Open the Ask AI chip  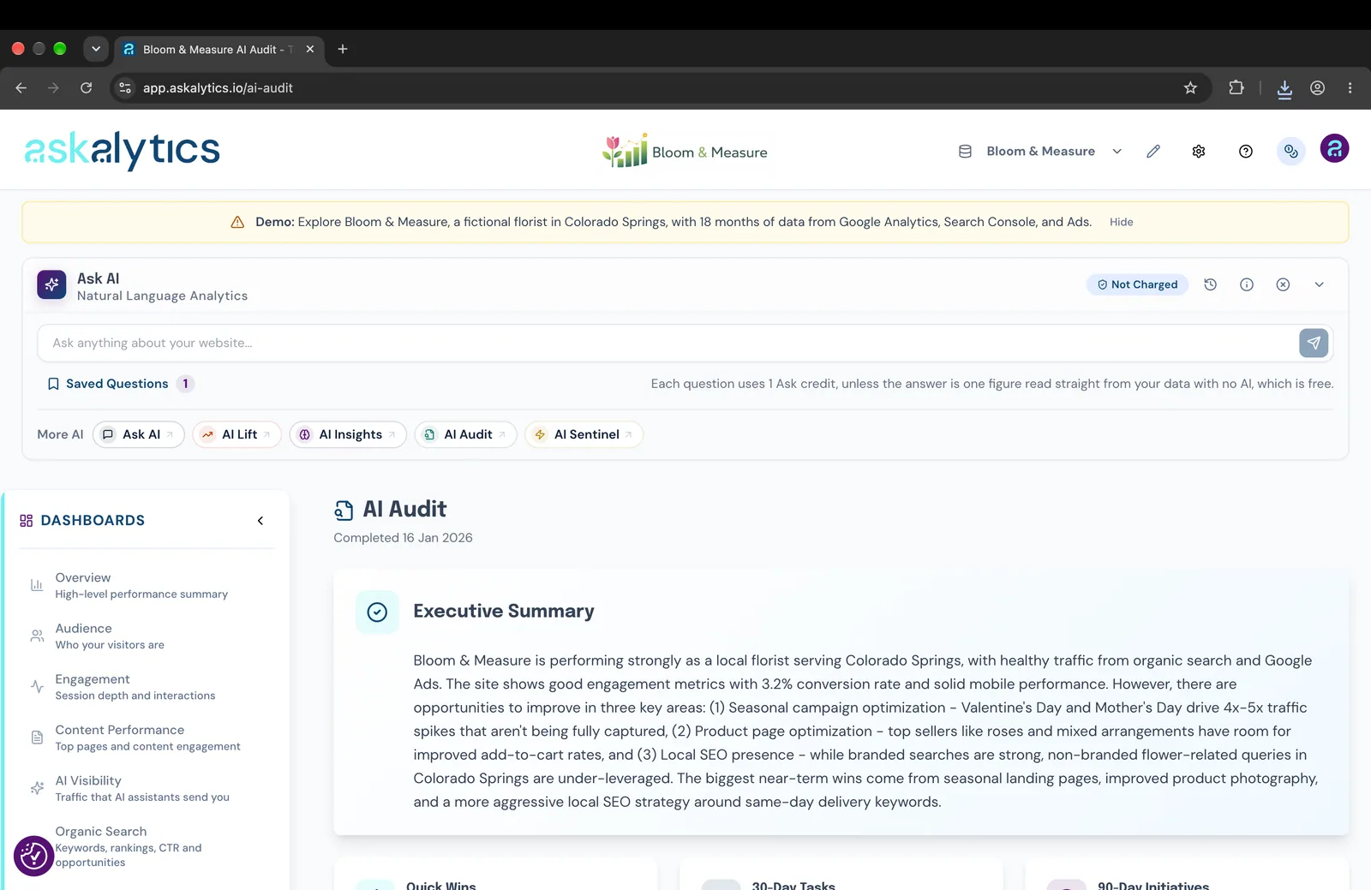(139, 434)
